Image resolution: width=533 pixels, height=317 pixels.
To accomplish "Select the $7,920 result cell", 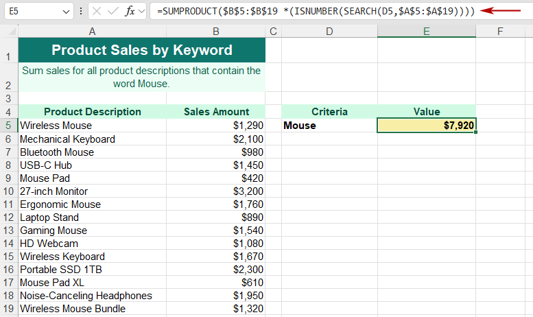I will coord(427,126).
